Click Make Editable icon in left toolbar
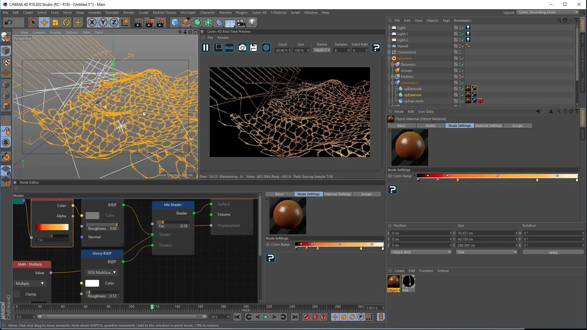587x330 pixels. click(x=6, y=37)
